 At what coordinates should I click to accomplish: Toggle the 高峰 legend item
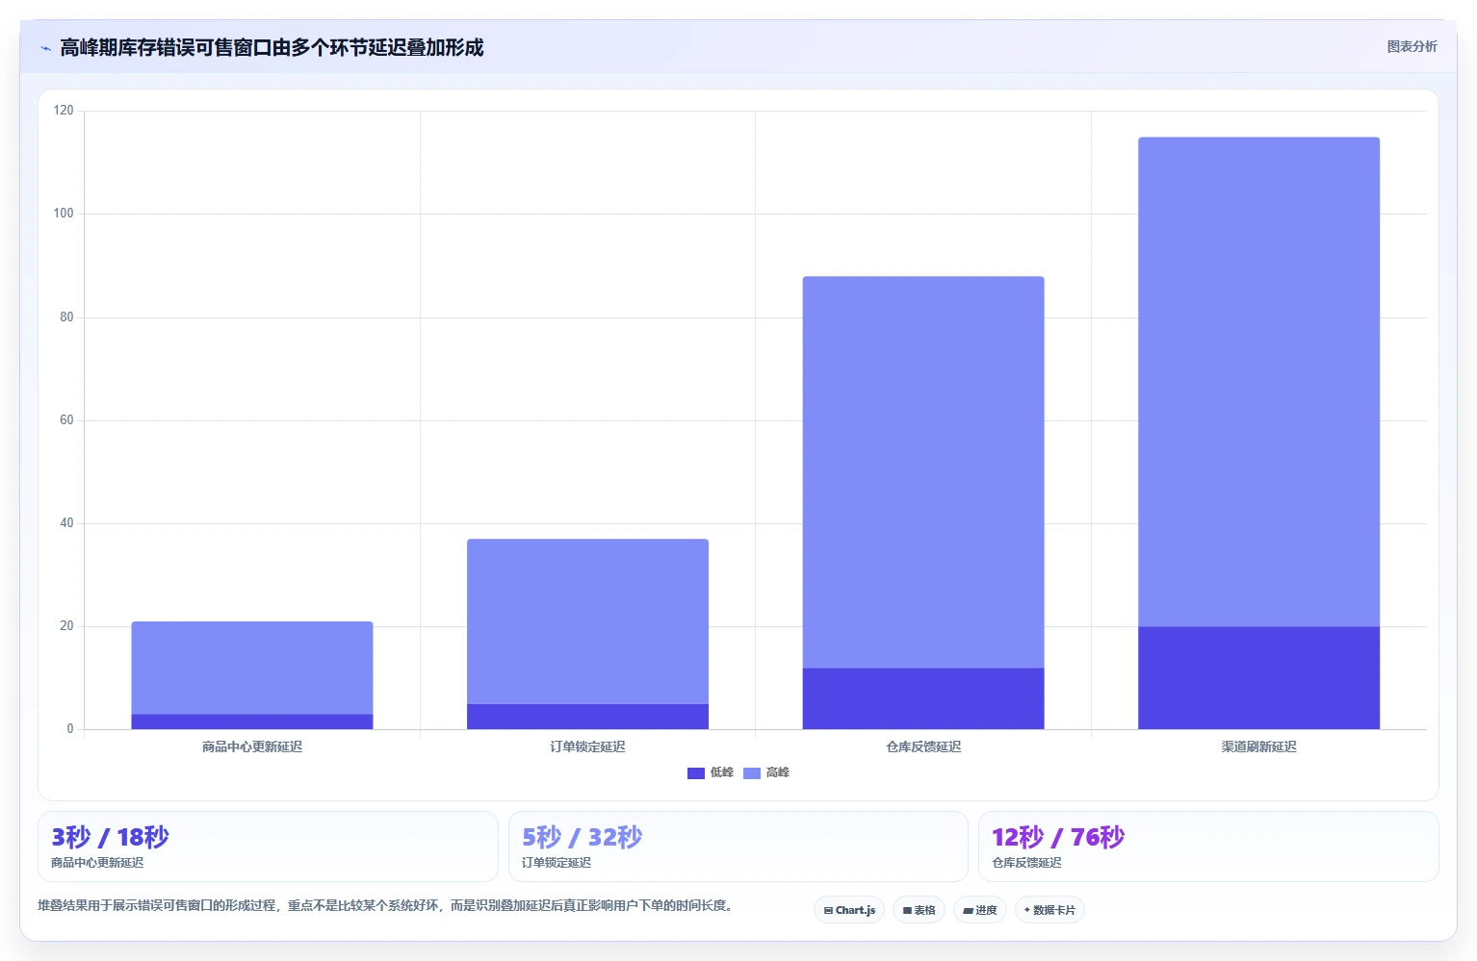click(766, 772)
